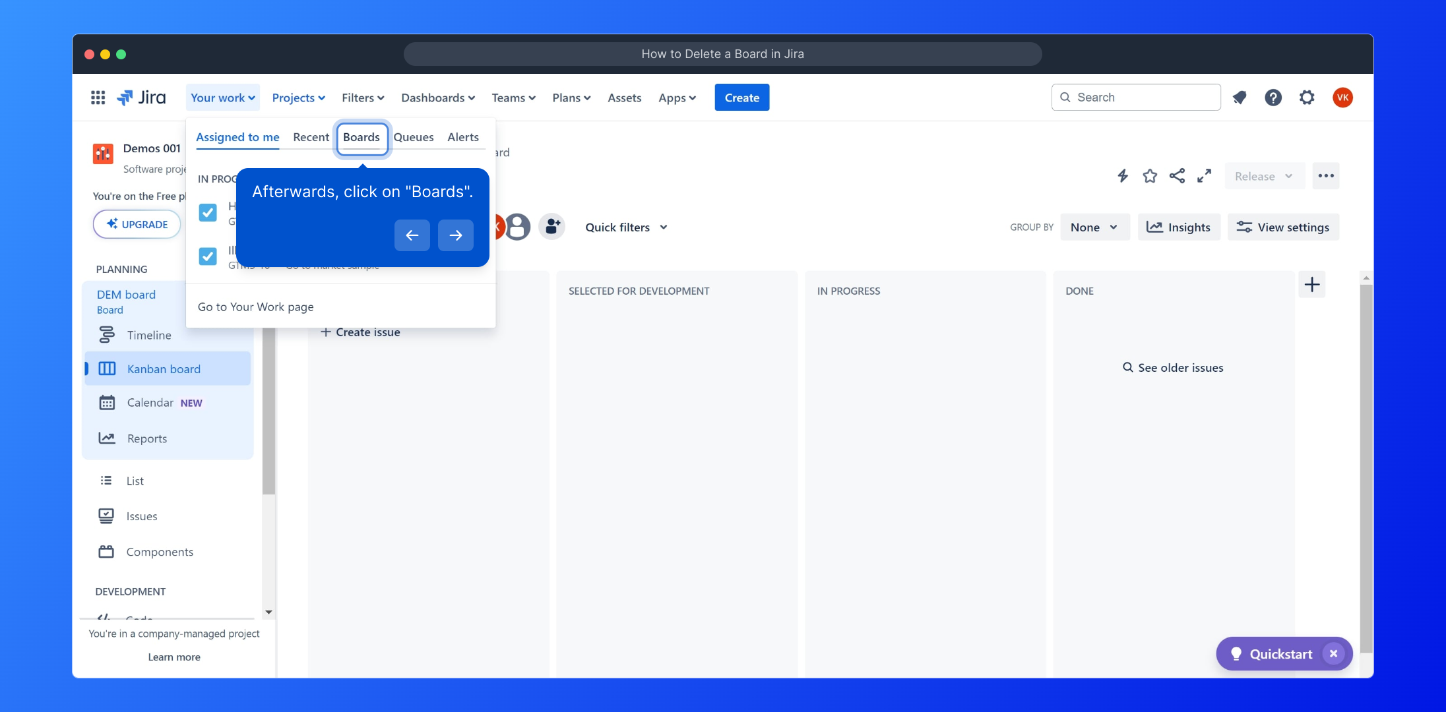
Task: Enter full screen mode icon
Action: point(1204,176)
